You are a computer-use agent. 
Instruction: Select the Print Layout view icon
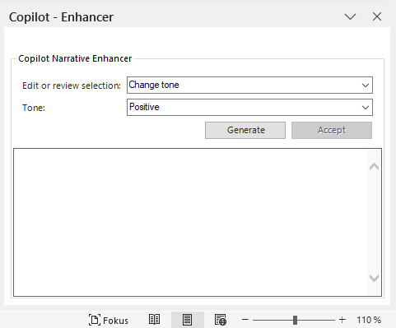(187, 320)
